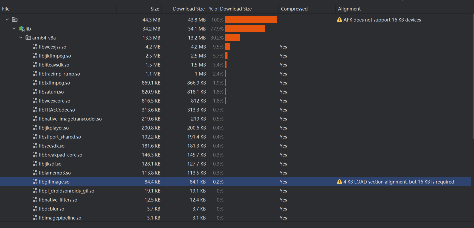The width and height of the screenshot is (474, 228).
Task: Click the lib native library folder icon
Action: 22,29
